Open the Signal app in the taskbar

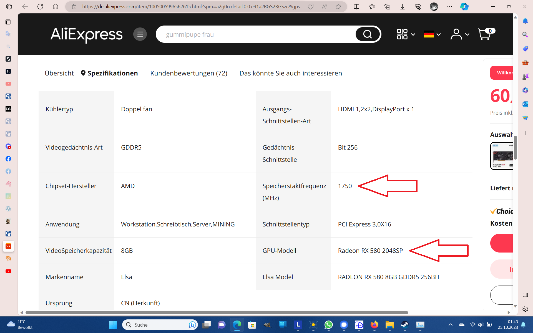coord(344,325)
